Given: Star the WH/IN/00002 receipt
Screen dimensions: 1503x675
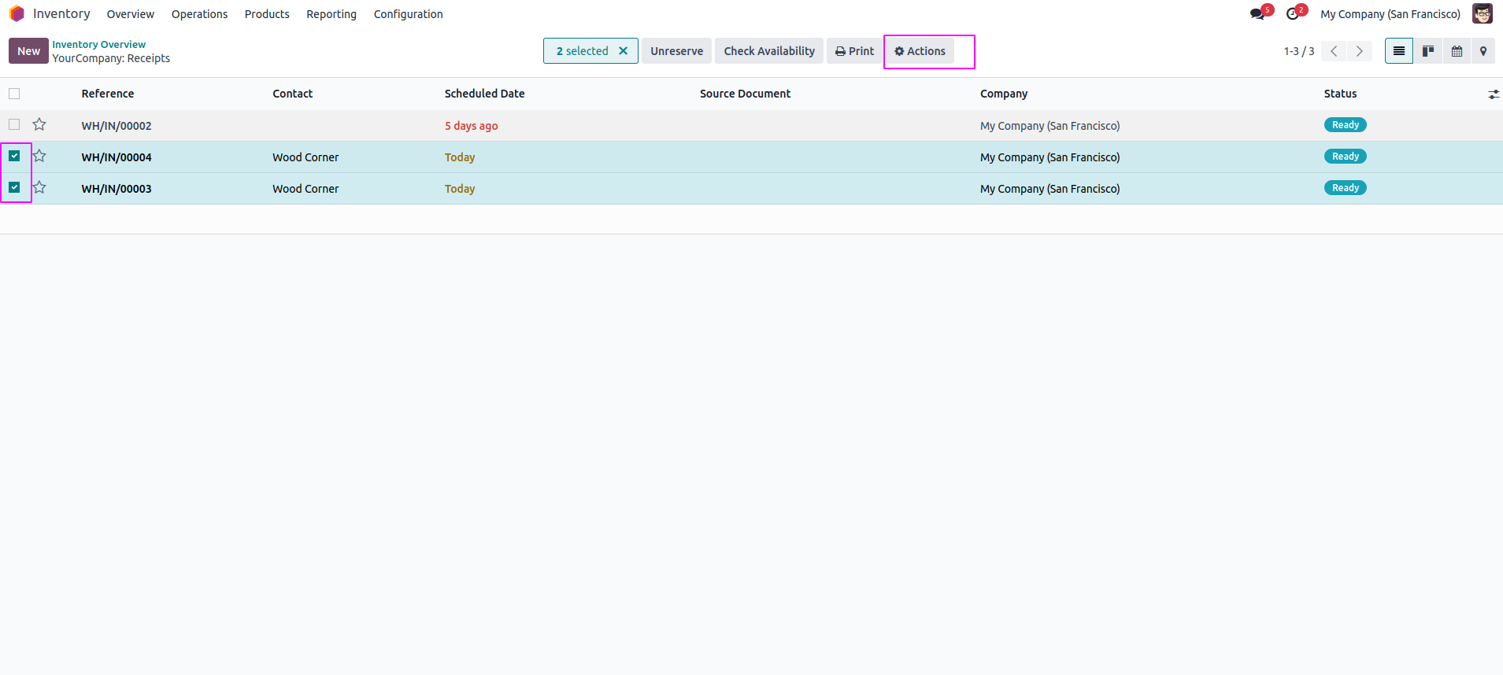Looking at the screenshot, I should (39, 124).
